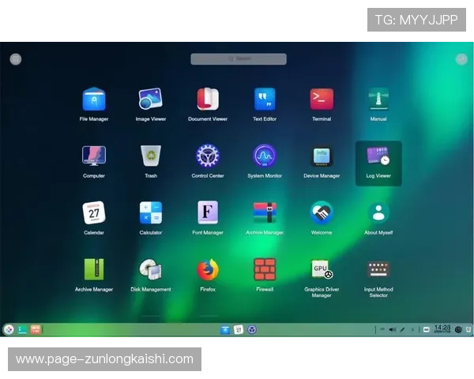474x379 pixels.
Task: Open the Firewall app
Action: coord(265,270)
